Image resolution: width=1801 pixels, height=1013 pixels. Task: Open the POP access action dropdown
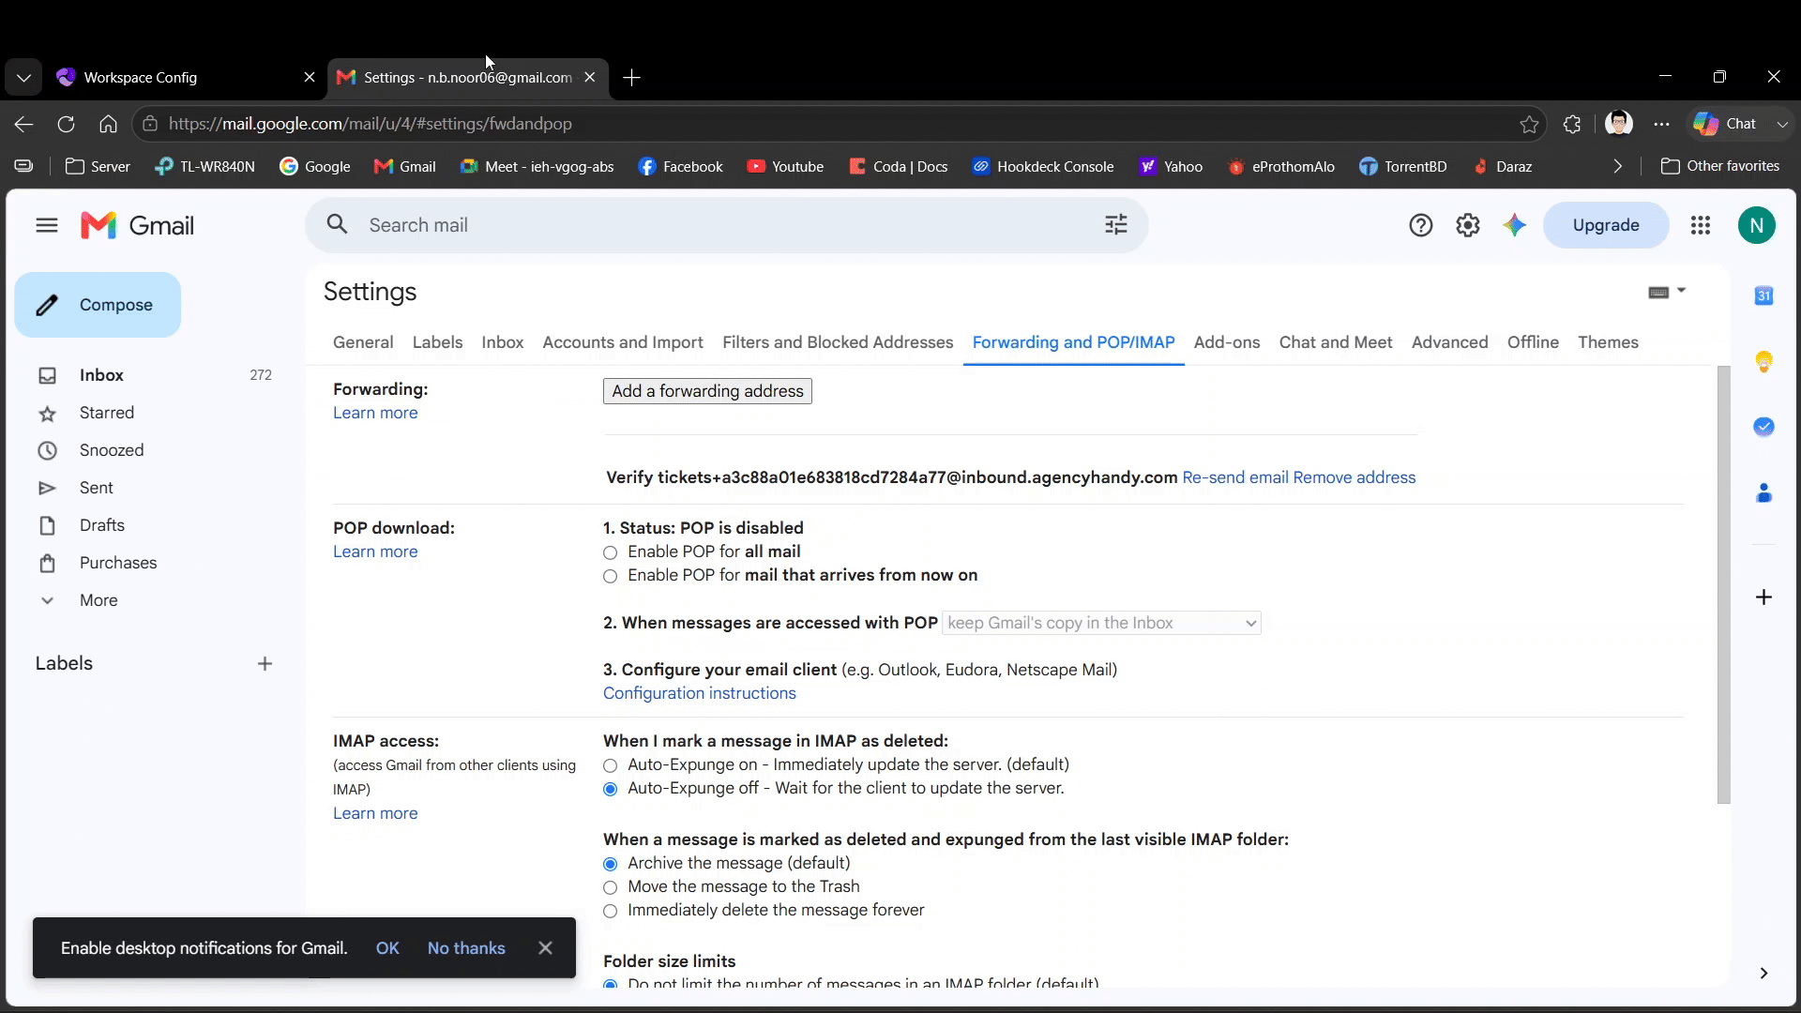[1101, 623]
